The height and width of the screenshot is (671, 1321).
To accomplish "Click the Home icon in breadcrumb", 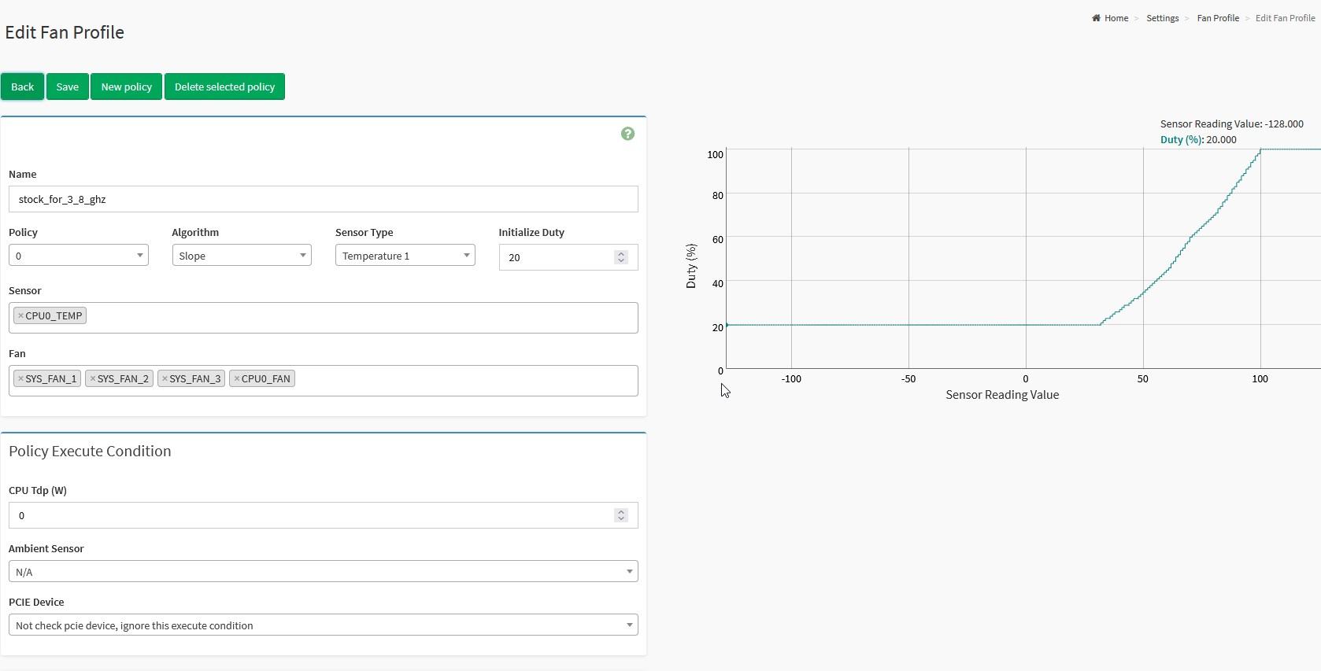I will 1096,18.
